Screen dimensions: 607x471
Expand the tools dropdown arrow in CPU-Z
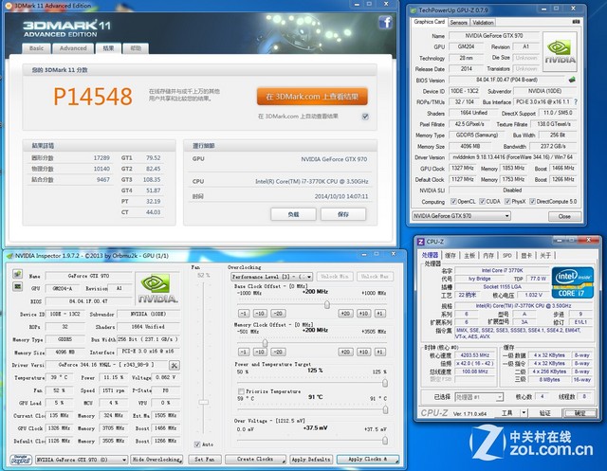[524, 413]
